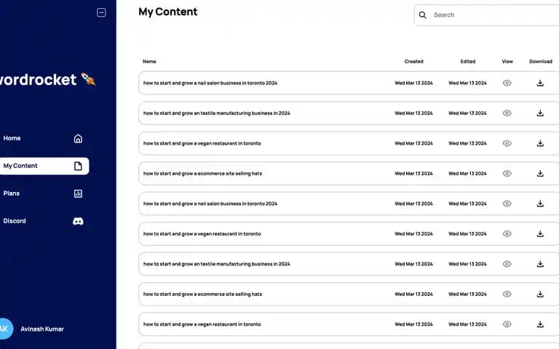Download first textile manufacturing article
This screenshot has height=349, width=559.
pyautogui.click(x=540, y=113)
